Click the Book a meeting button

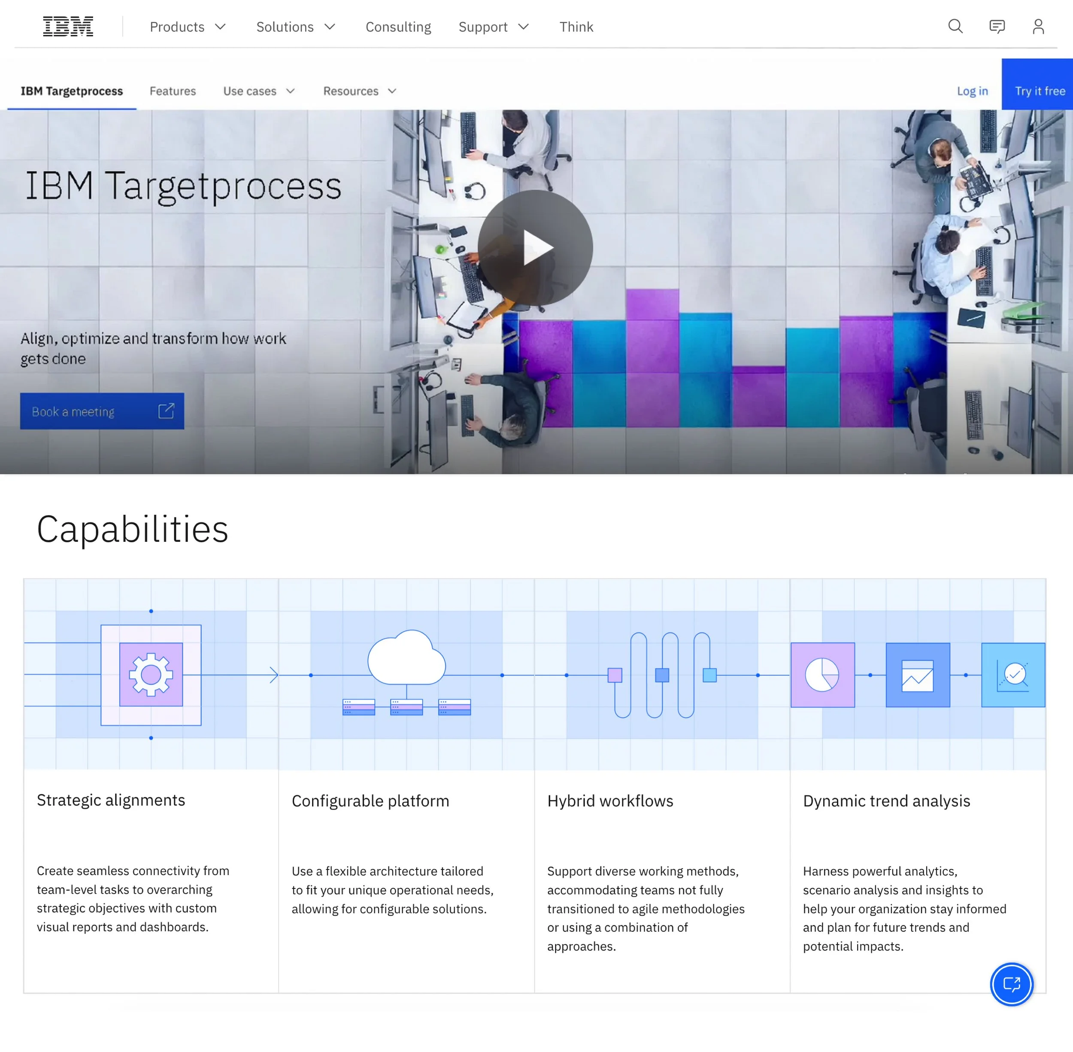[102, 411]
